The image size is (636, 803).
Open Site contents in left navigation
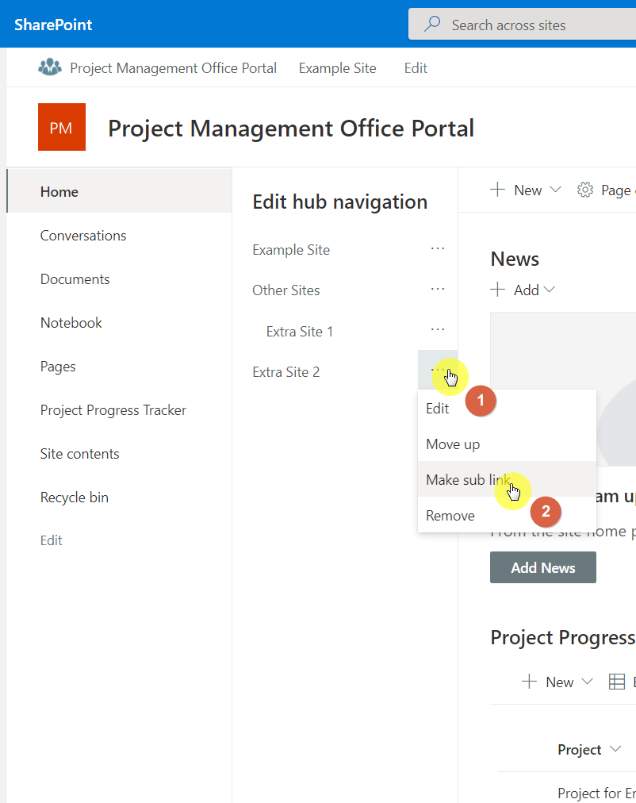pyautogui.click(x=80, y=454)
